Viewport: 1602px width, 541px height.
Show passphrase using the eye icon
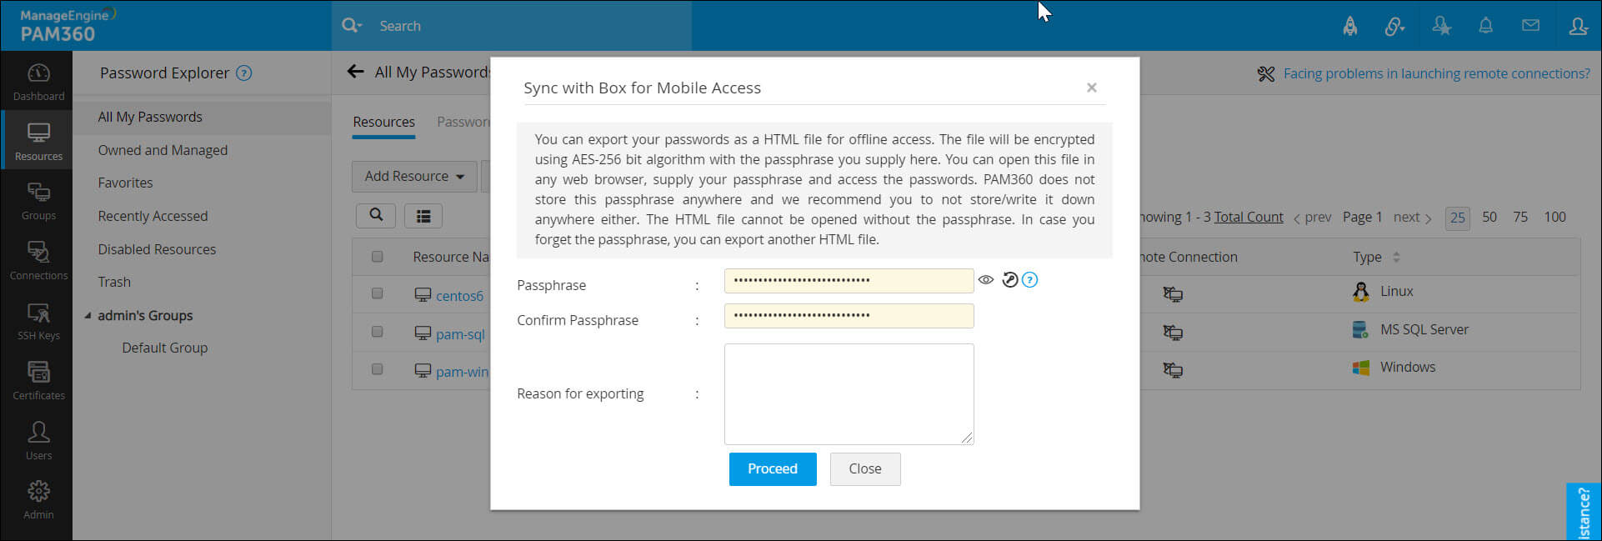(986, 280)
